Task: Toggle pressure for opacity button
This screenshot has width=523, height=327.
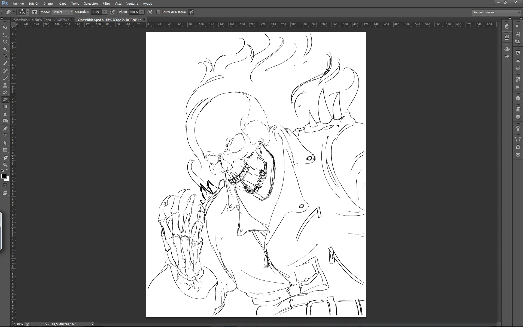Action: (x=112, y=12)
